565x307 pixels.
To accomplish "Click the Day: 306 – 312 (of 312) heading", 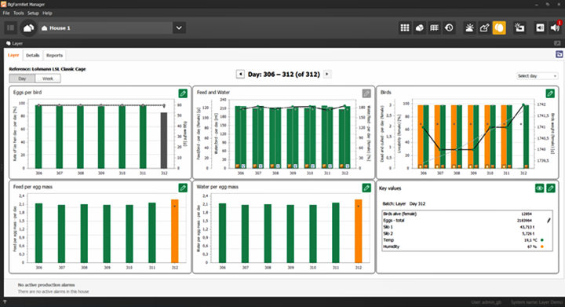I will tap(283, 75).
